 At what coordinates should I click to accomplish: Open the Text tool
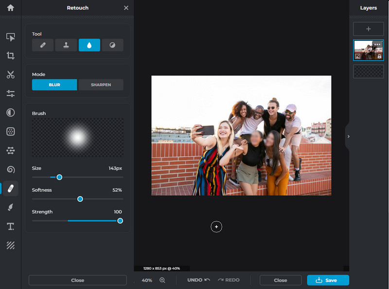point(10,227)
